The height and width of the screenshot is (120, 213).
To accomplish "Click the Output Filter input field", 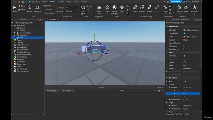I will [x=137, y=91].
